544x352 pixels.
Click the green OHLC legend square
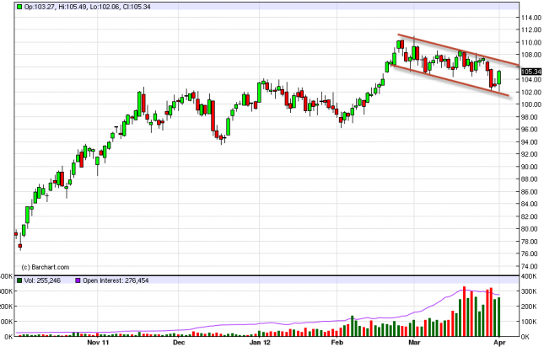coord(19,7)
